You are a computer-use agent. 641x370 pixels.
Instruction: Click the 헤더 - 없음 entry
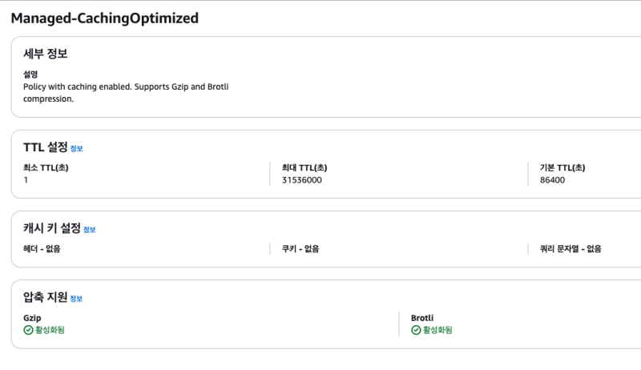tap(42, 249)
